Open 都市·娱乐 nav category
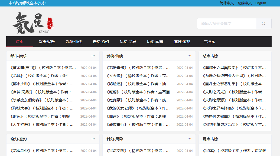The height and width of the screenshot is (156, 280). click(x=47, y=42)
